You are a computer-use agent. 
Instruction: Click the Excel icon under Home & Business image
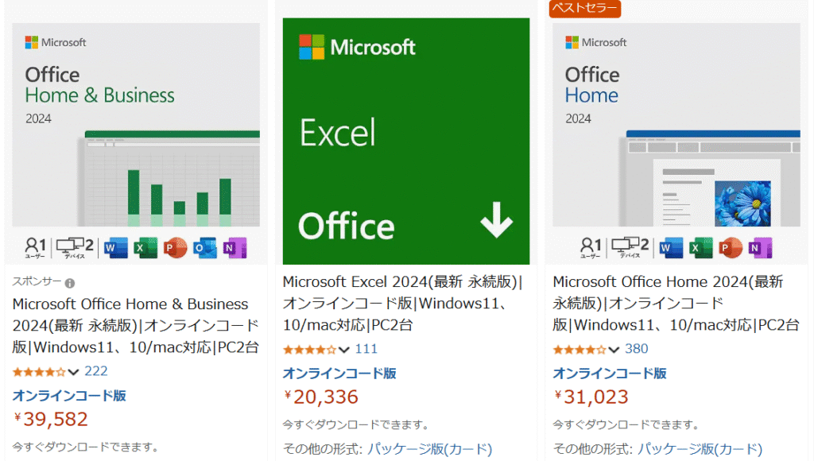[x=145, y=248]
